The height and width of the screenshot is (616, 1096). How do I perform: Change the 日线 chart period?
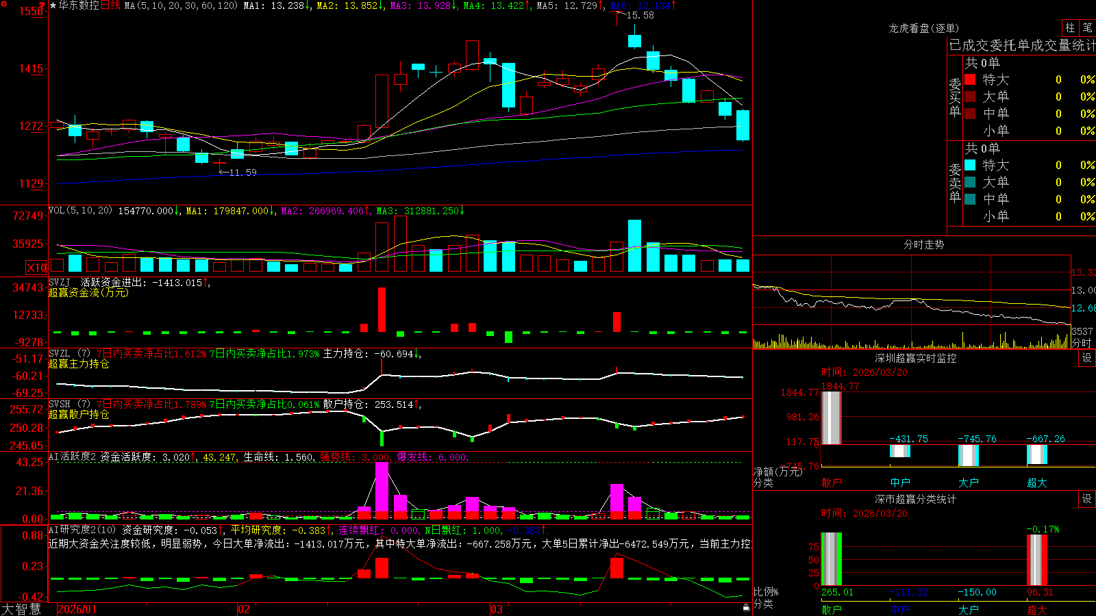coord(110,5)
